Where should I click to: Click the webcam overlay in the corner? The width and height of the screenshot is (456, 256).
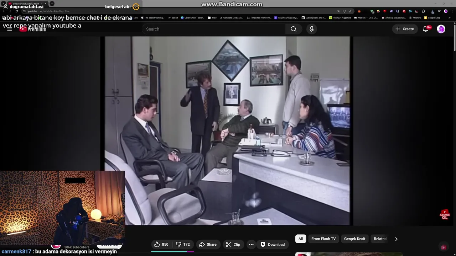point(62,207)
